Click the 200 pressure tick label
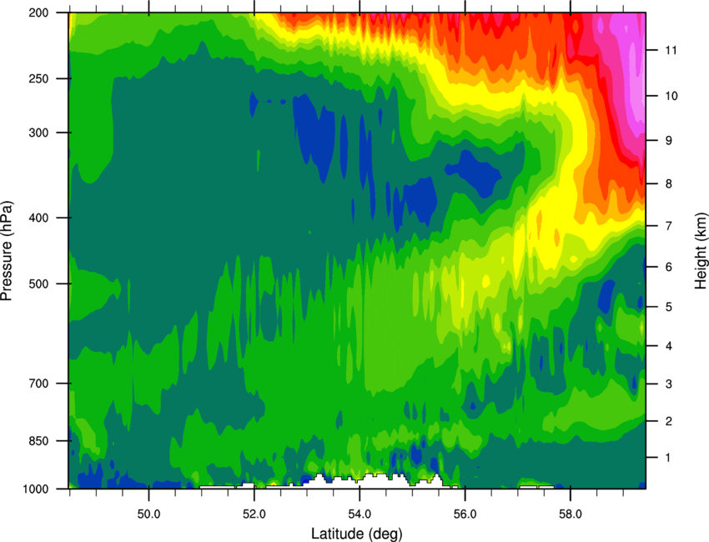709x542 pixels. pos(38,13)
